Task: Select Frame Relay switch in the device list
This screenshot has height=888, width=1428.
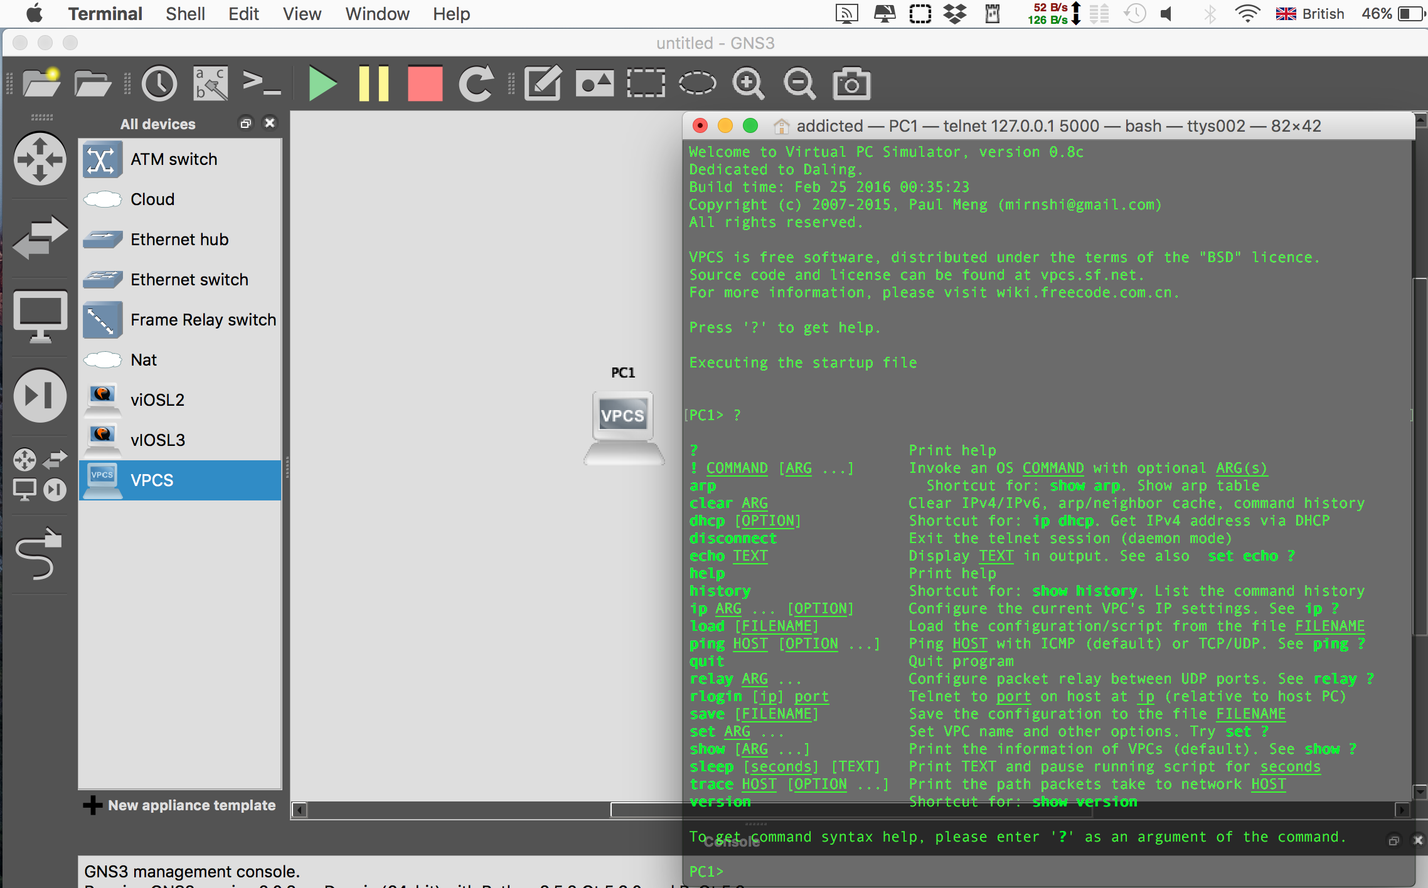Action: tap(180, 320)
